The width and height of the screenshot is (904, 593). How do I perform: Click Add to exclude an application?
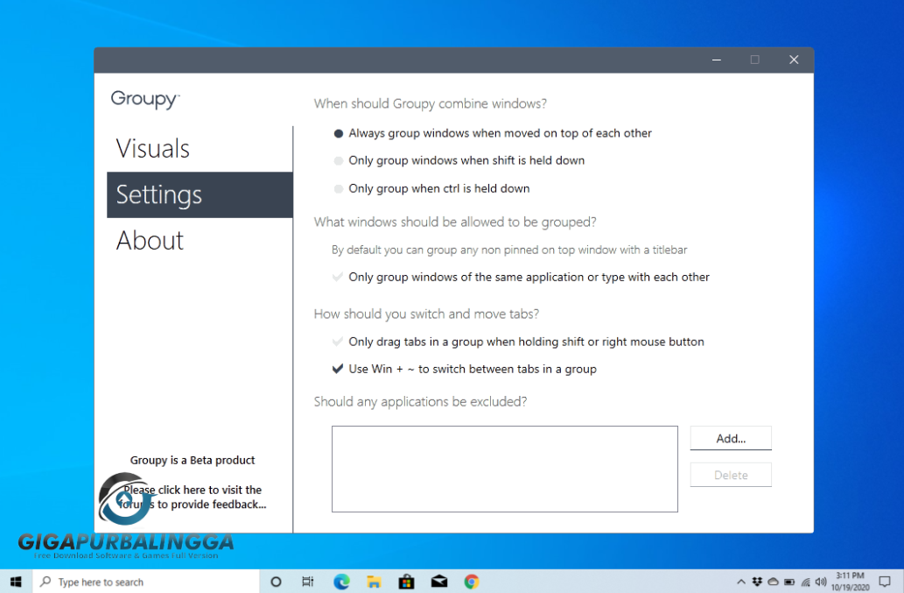731,438
